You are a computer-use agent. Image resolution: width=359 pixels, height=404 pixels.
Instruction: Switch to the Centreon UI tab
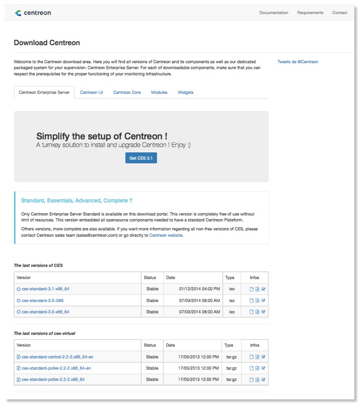click(91, 92)
